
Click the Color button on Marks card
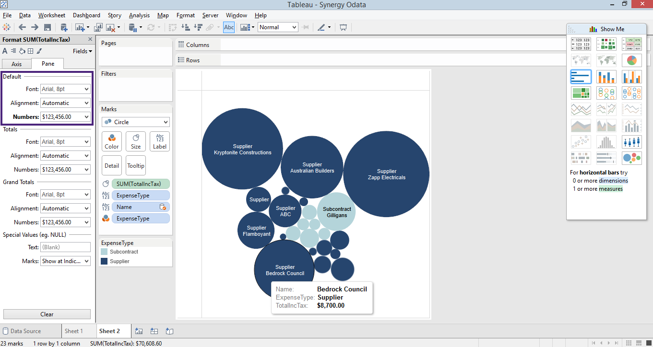coord(112,141)
